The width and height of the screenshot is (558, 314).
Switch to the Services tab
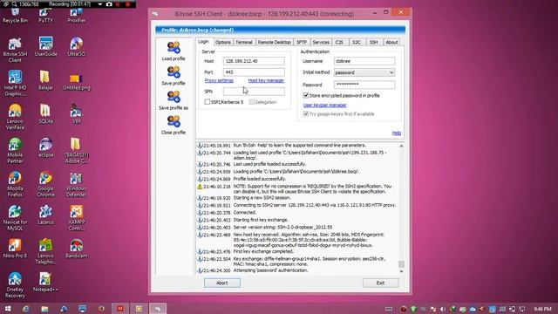coord(321,42)
